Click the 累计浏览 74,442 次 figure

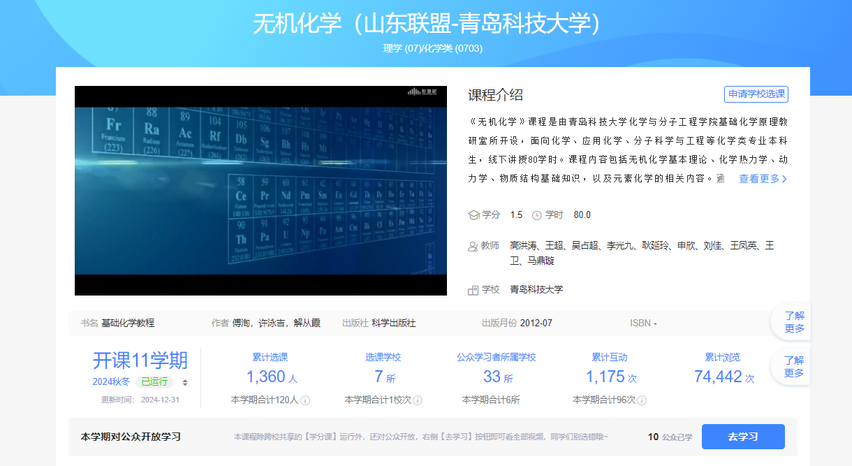pos(724,377)
